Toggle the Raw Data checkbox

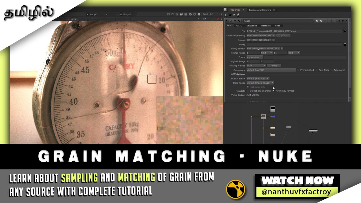pyautogui.click(x=317, y=70)
